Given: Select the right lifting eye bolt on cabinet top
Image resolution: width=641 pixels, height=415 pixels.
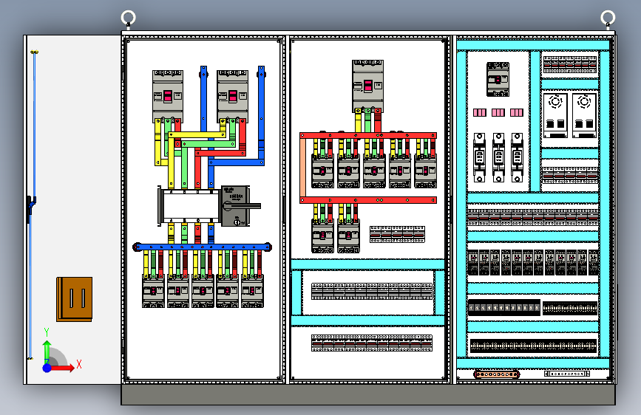Looking at the screenshot, I should coord(608,18).
